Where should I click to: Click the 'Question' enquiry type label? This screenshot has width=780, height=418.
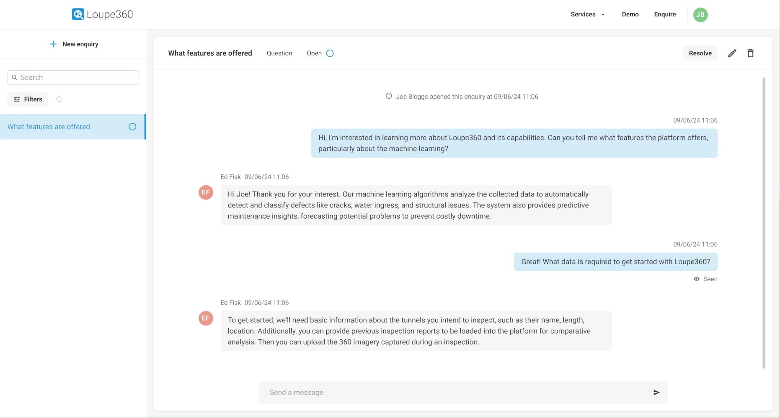[279, 53]
